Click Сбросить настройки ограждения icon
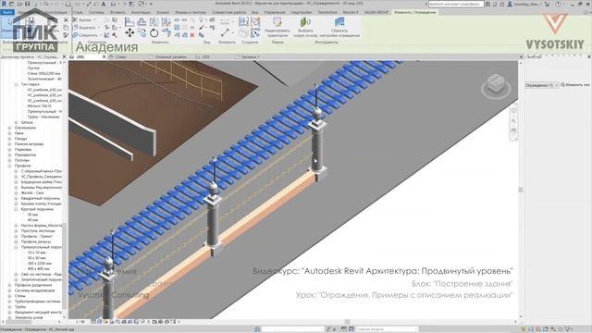This screenshot has width=592, height=333. tap(339, 22)
